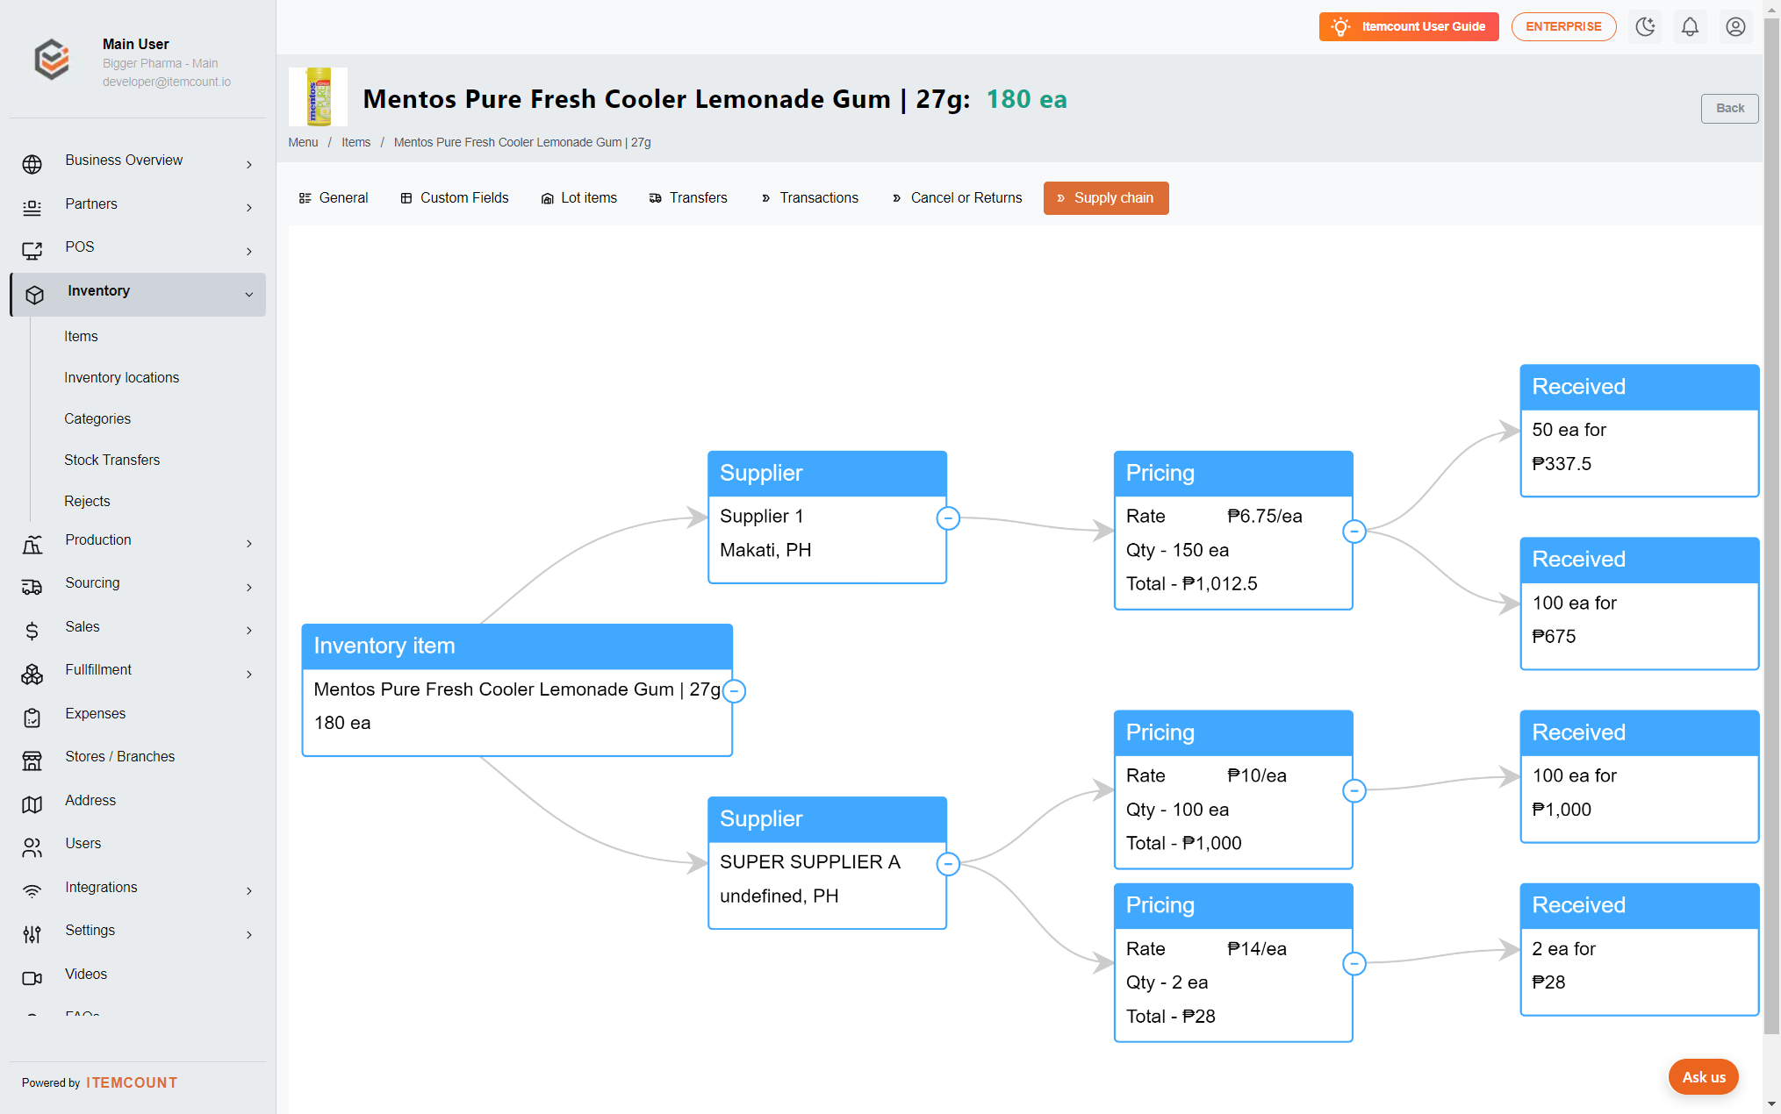This screenshot has height=1114, width=1781.
Task: Open notifications bell icon
Action: point(1690,26)
